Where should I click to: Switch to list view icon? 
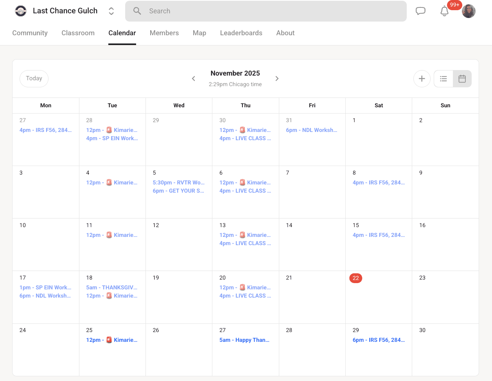click(443, 78)
